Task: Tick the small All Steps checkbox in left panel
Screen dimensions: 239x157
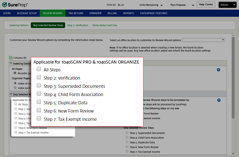Action: point(15,104)
